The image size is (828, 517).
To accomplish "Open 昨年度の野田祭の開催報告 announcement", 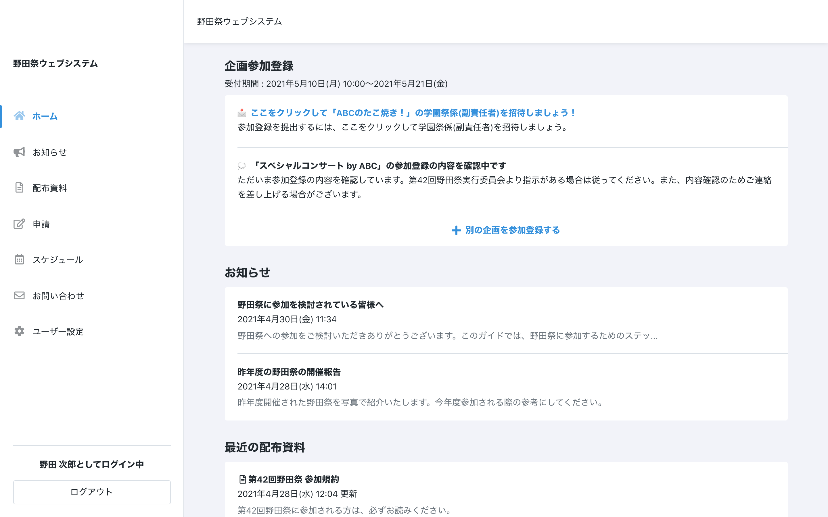I will pyautogui.click(x=289, y=372).
